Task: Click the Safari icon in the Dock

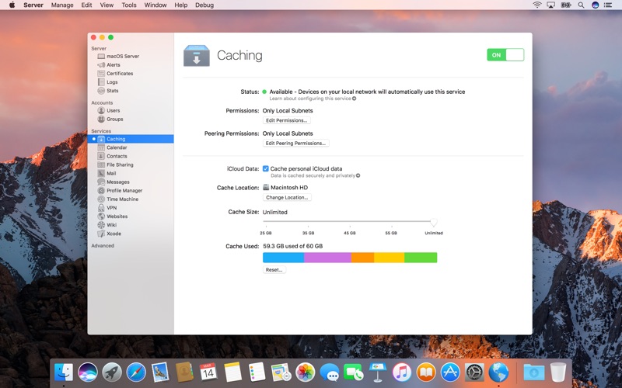Action: (x=136, y=372)
